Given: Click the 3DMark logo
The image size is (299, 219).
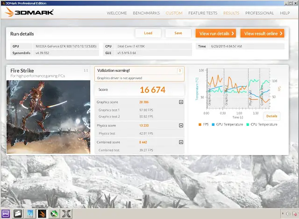Looking at the screenshot, I should (29, 12).
